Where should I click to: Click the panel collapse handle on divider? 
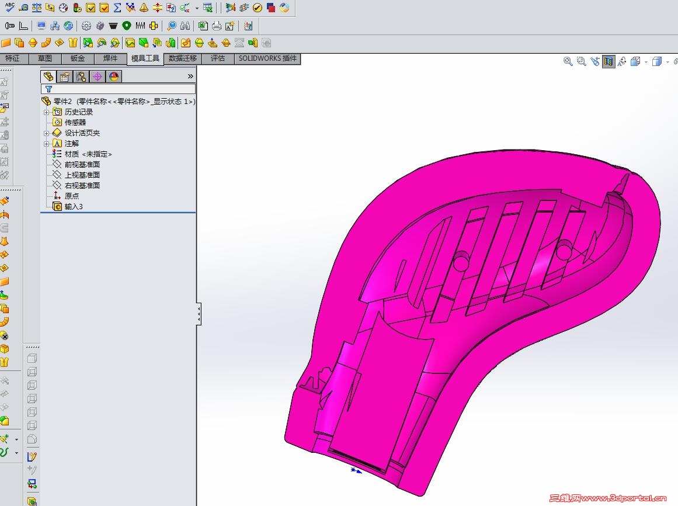(199, 314)
